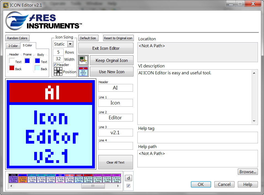Click the large icon preview canvas
Screen dimensions: 264x195
tap(51, 124)
